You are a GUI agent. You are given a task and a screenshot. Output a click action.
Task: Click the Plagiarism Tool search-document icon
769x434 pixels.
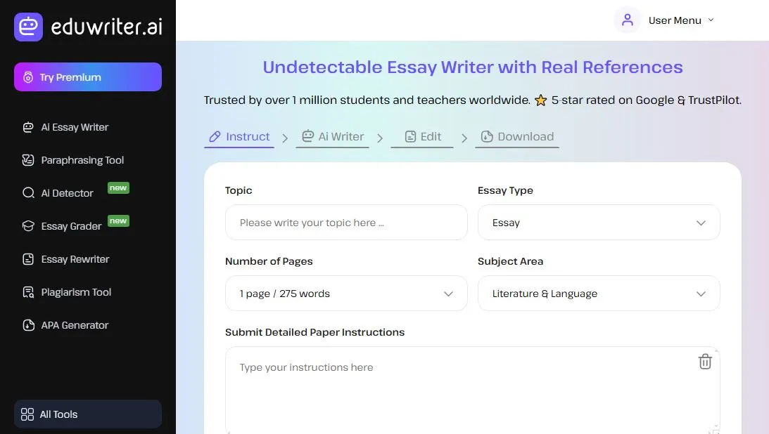tap(28, 292)
